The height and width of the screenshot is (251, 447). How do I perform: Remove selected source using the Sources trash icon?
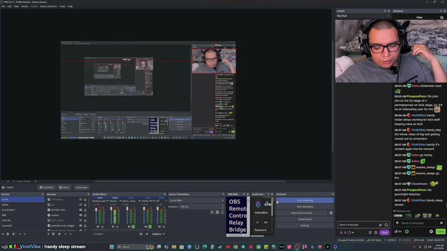[x=53, y=234]
